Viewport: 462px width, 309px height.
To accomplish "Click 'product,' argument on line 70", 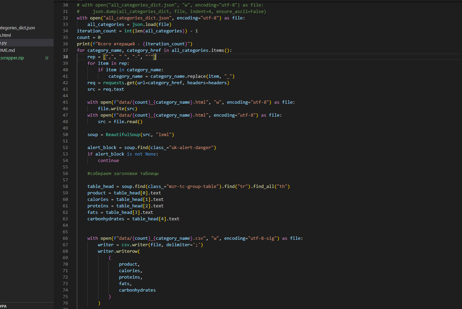I will pyautogui.click(x=130, y=264).
